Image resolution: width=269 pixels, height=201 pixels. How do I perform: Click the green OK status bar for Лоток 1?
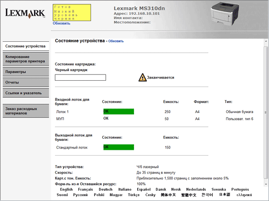(118, 111)
